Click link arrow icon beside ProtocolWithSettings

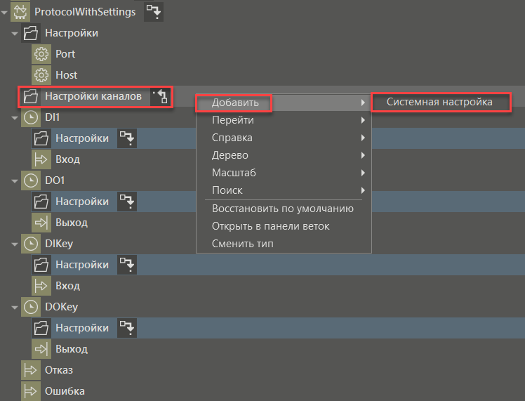pos(154,12)
